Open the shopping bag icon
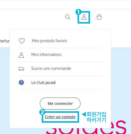 99,17
